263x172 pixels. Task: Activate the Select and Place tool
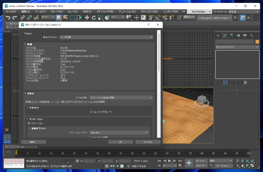(x=107, y=17)
